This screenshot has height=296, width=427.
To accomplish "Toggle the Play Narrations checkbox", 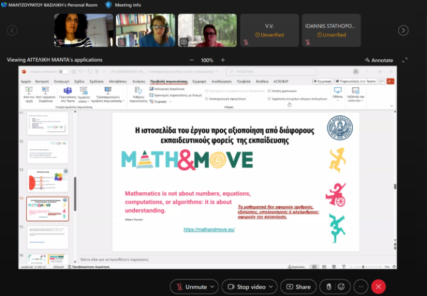I will tap(207, 99).
